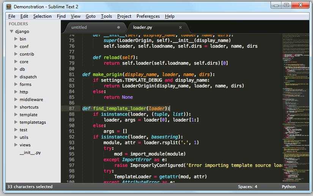This screenshot has height=196, width=313.
Task: Maximize the Sublime Text window
Action: point(286,5)
